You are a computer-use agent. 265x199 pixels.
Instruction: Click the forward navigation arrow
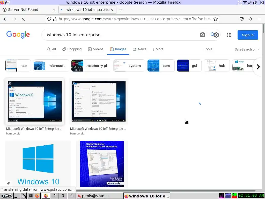point(14,19)
